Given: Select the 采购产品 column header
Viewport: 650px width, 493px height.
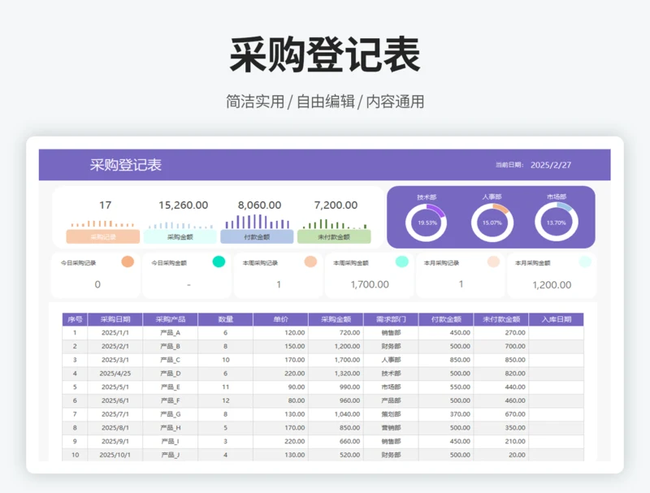Looking at the screenshot, I should point(171,319).
